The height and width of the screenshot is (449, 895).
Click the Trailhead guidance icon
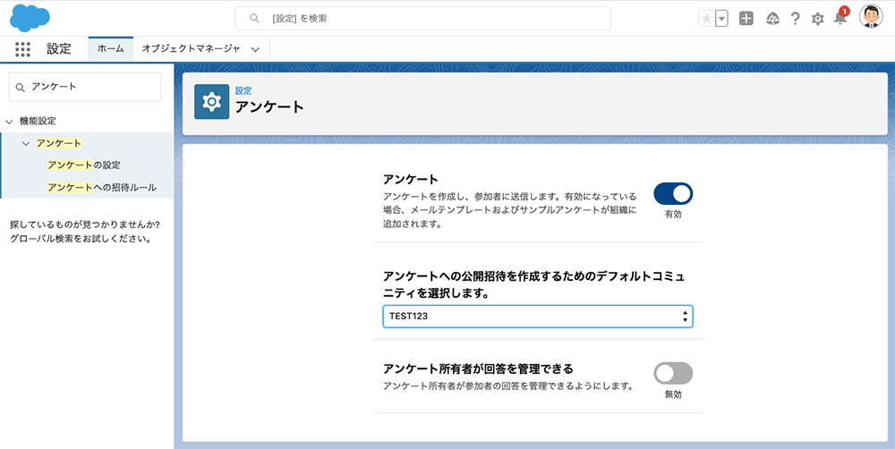773,18
